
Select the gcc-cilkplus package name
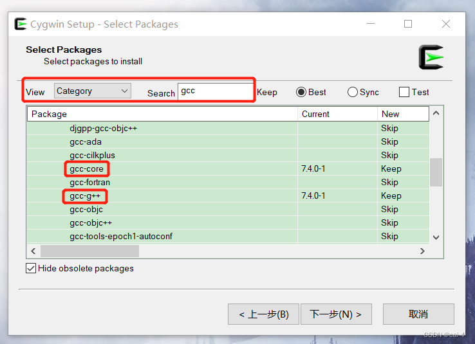coord(92,155)
